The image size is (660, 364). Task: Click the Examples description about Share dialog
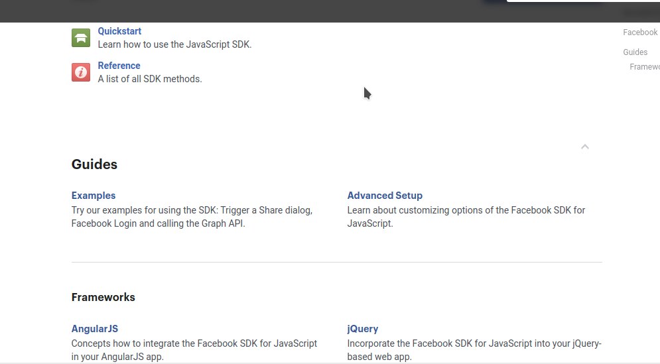click(192, 217)
